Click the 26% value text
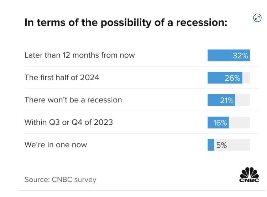267x197 pixels. [x=232, y=78]
